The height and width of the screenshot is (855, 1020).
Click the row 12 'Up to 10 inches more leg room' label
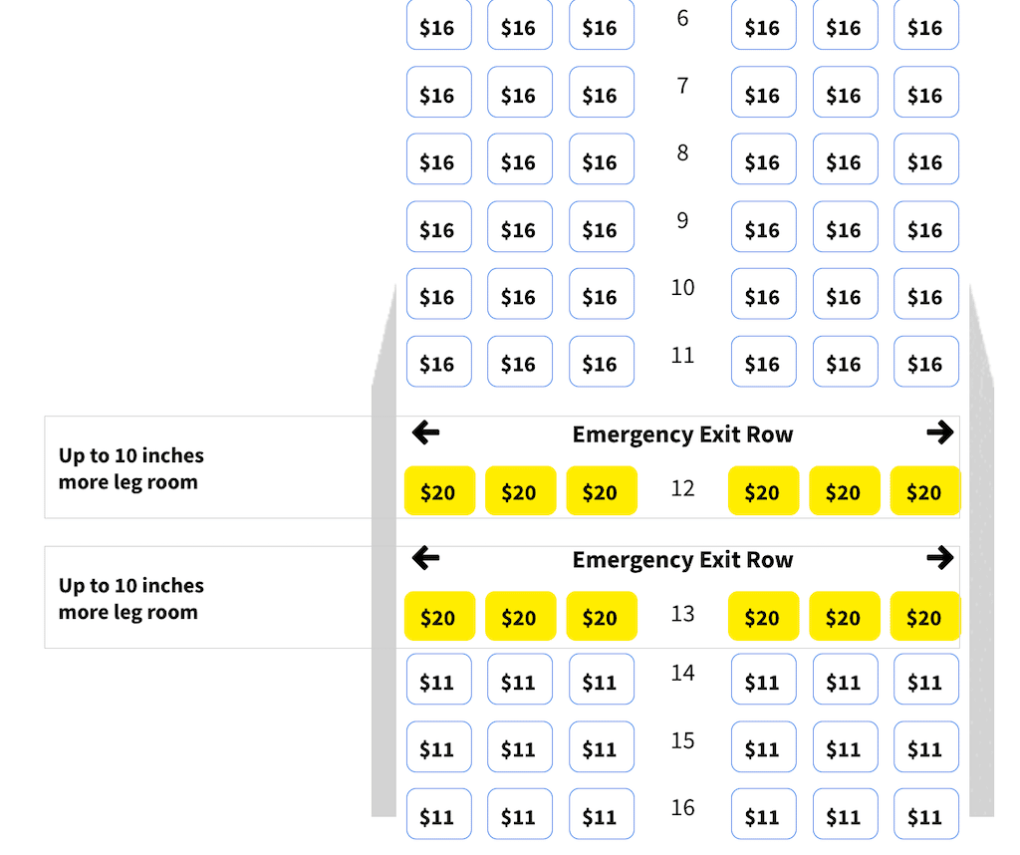pos(131,468)
